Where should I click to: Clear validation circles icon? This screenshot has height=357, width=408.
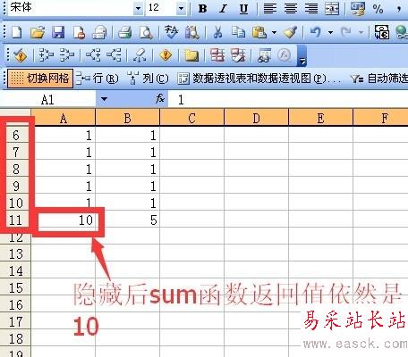tap(238, 55)
